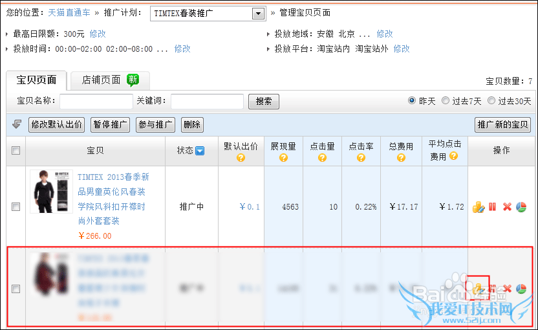Image resolution: width=538 pixels, height=330 pixels.
Task: Expand the 投放时间 triangle marker
Action: click(6, 49)
